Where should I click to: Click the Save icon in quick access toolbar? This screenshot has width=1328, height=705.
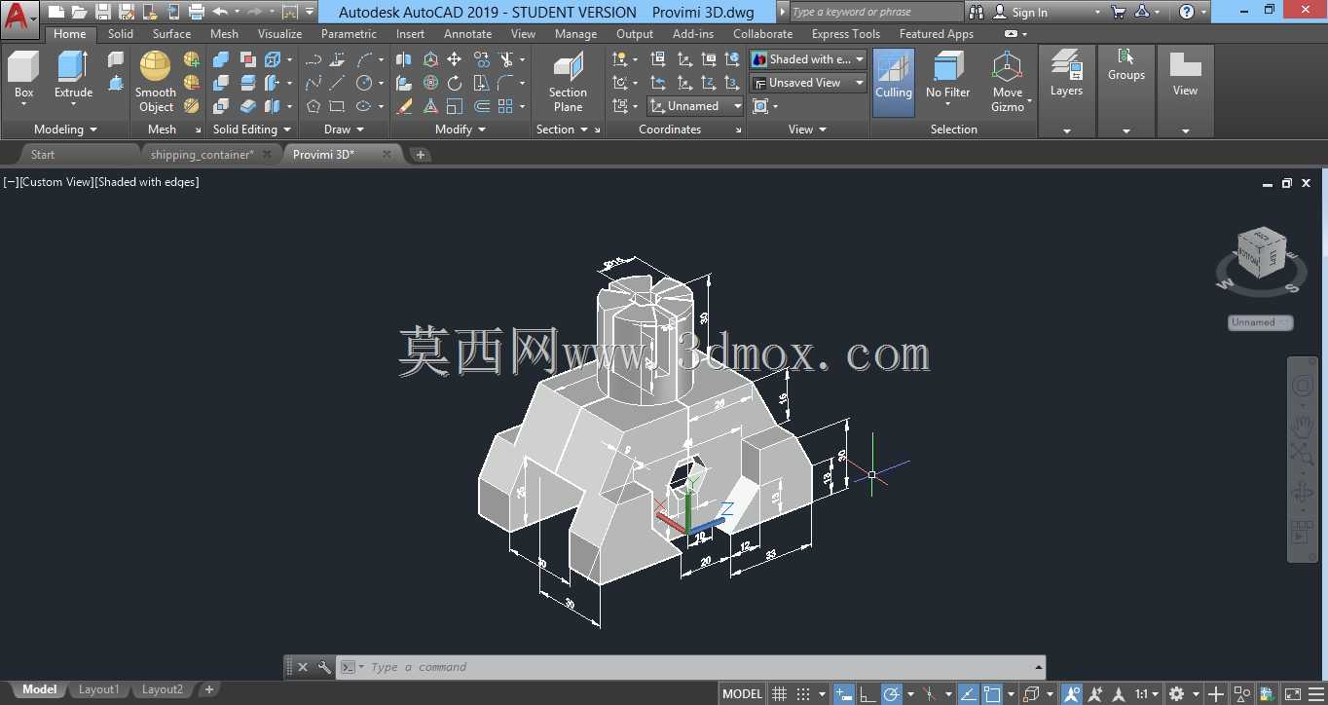pos(103,12)
